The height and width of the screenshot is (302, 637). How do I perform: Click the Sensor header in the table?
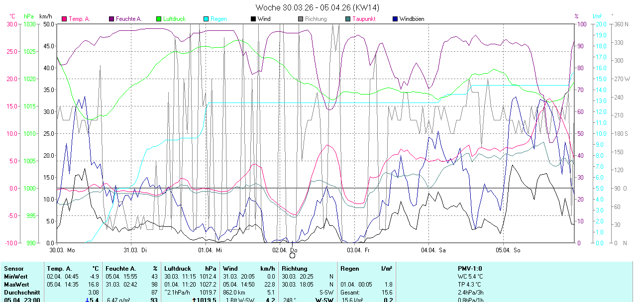pos(13,269)
